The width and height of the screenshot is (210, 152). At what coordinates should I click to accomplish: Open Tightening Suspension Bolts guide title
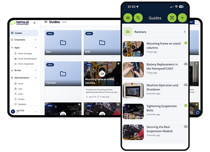coord(162,108)
